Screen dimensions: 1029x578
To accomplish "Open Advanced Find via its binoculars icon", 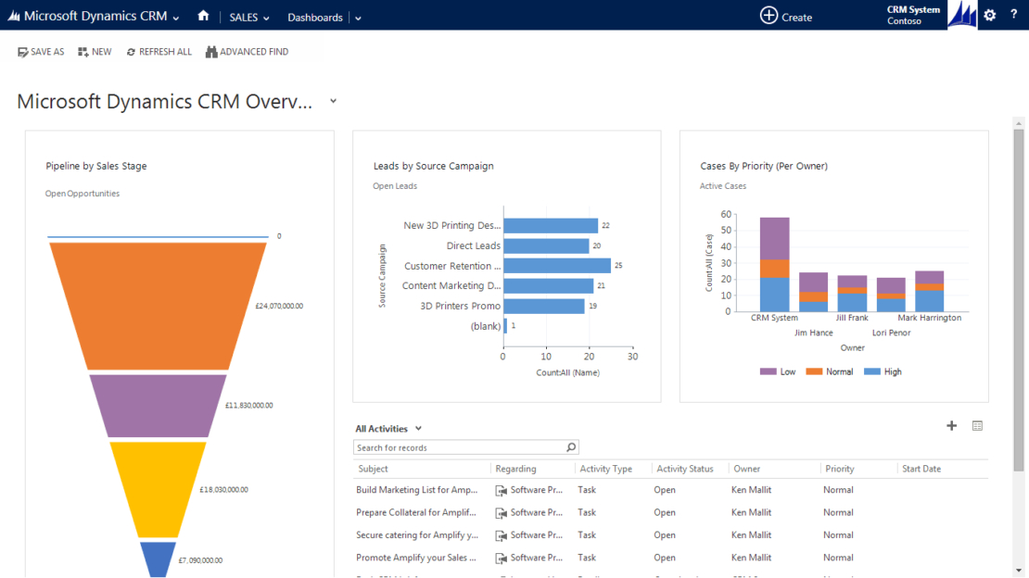I will (211, 52).
